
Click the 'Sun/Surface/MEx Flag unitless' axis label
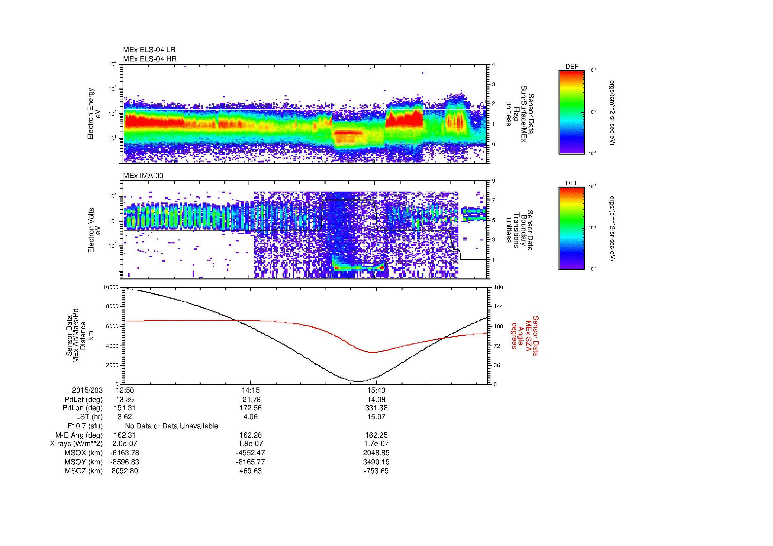click(x=520, y=114)
